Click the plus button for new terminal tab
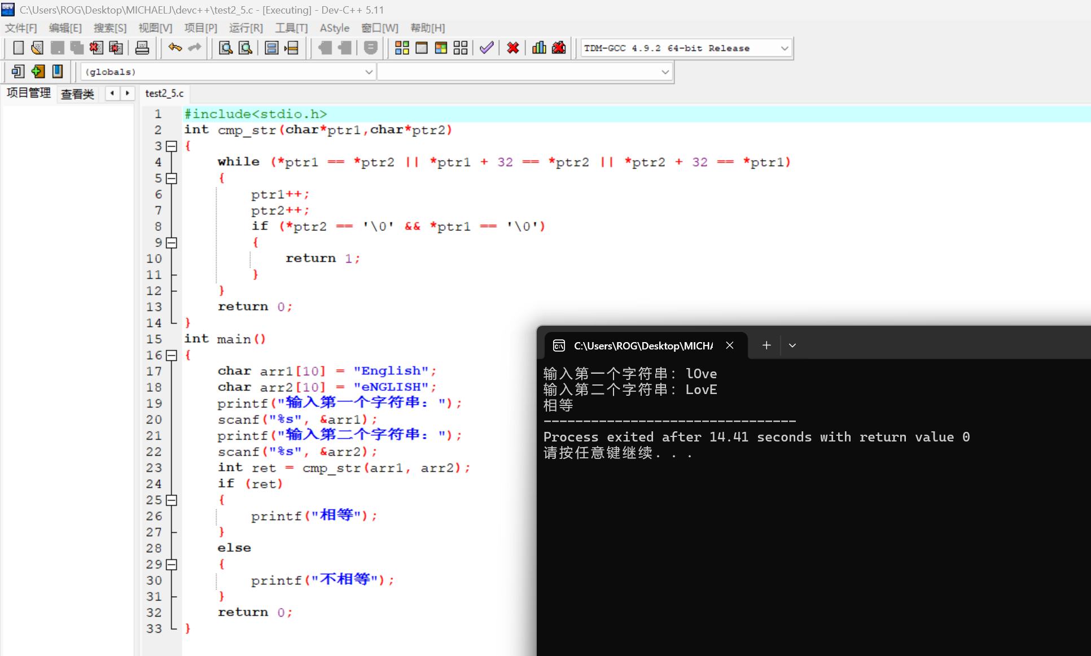This screenshot has width=1091, height=656. (x=766, y=346)
